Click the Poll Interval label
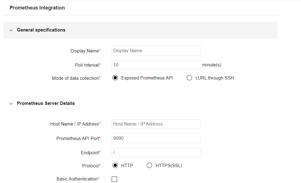Image resolution: width=301 pixels, height=183 pixels. (87, 65)
